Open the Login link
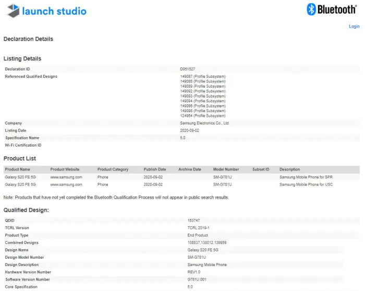The height and width of the screenshot is (291, 365). pos(354,26)
